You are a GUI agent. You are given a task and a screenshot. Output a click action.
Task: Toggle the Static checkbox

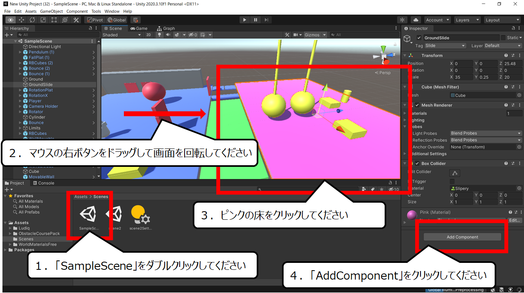tap(503, 38)
